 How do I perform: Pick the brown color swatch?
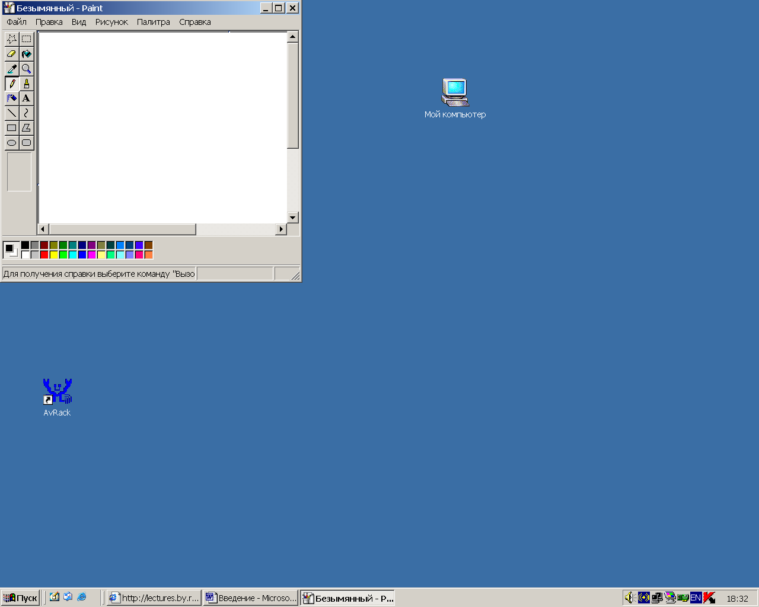[x=149, y=245]
